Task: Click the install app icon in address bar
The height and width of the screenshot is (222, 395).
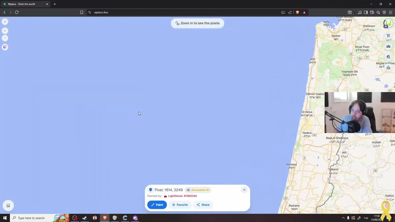Action: pos(283,12)
